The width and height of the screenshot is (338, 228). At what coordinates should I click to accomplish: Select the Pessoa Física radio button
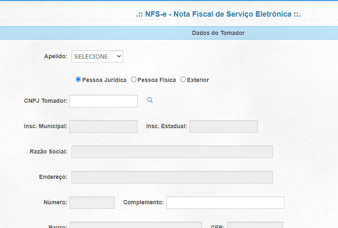[133, 79]
